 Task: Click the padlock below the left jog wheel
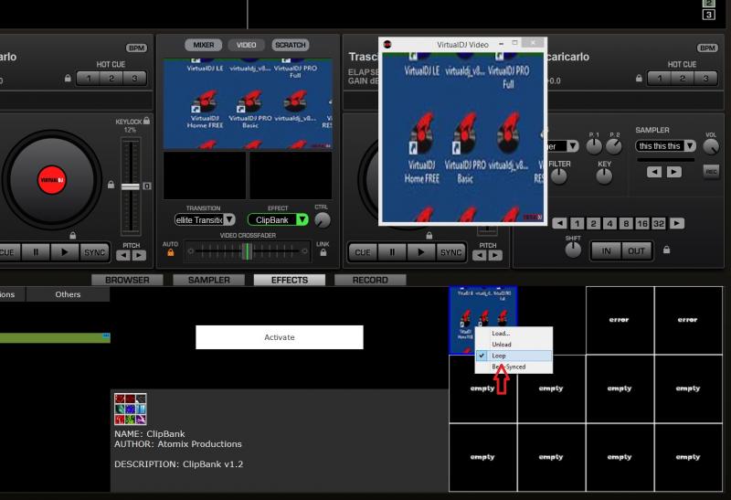click(73, 235)
